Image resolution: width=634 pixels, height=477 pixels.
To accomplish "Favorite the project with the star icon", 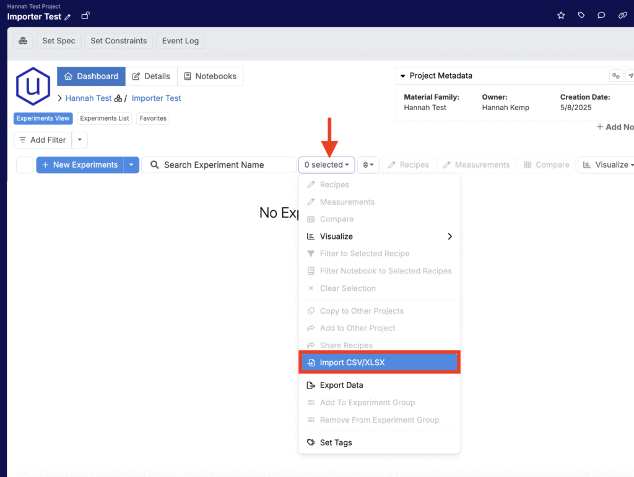I will (561, 15).
